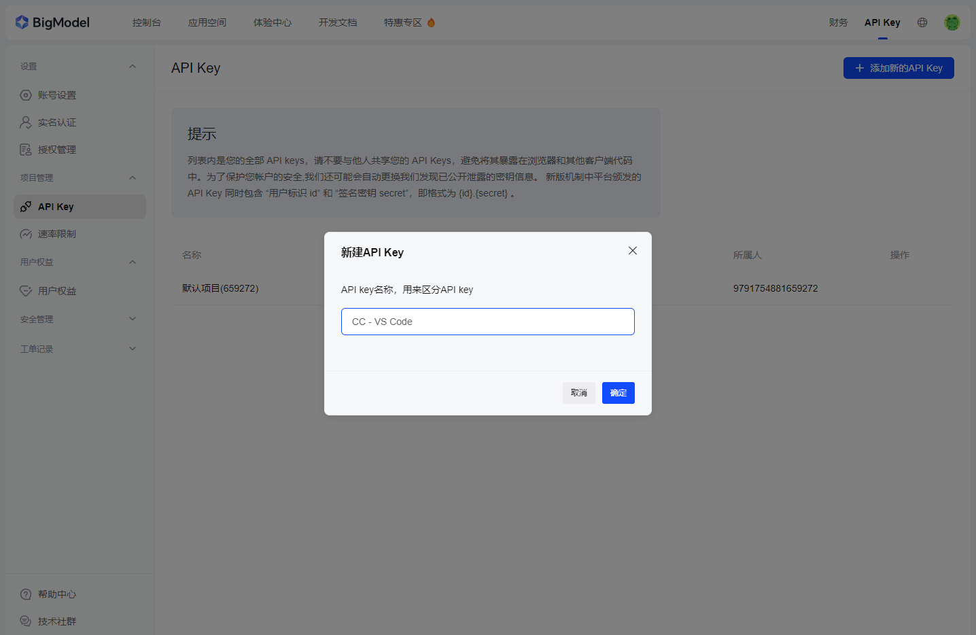The image size is (976, 635).
Task: Go to 开发文档 in top navigation
Action: click(x=337, y=22)
